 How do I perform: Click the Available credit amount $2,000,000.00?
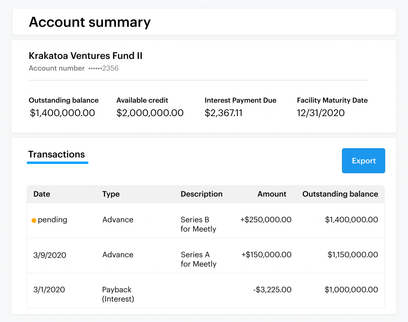[x=150, y=113]
